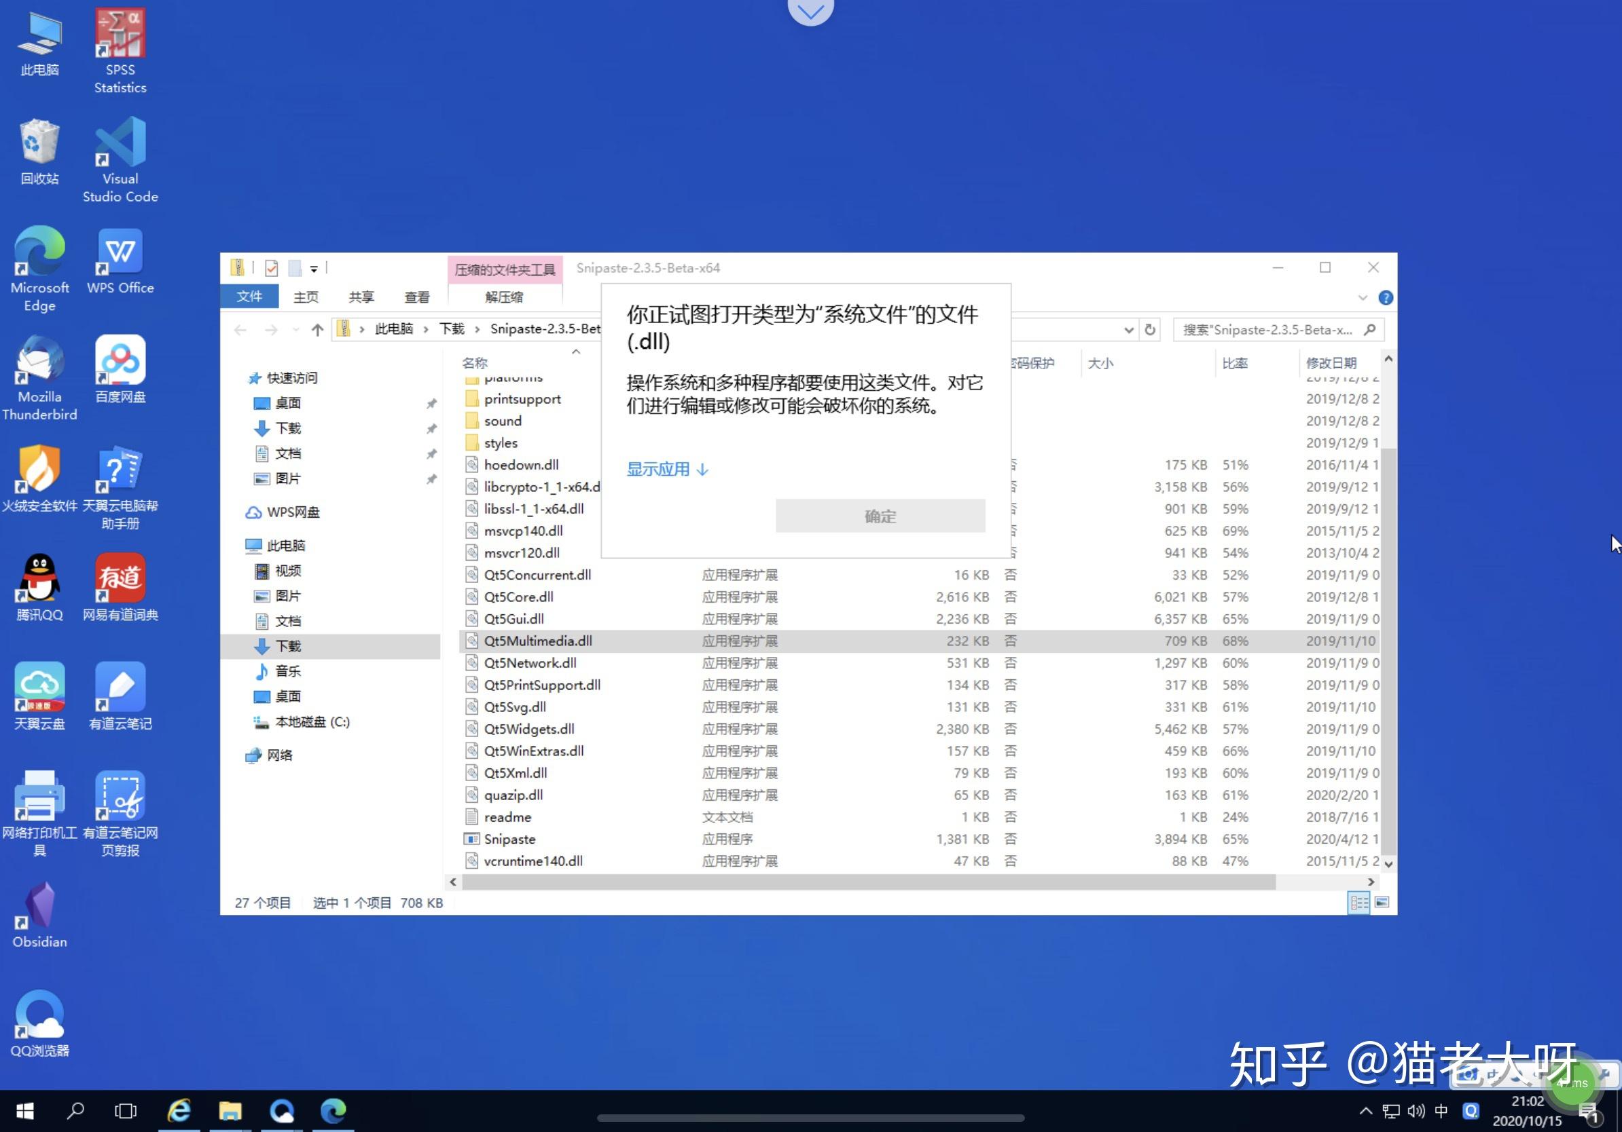The width and height of the screenshot is (1622, 1132).
Task: Select 音乐 under 此电脑
Action: coord(288,671)
